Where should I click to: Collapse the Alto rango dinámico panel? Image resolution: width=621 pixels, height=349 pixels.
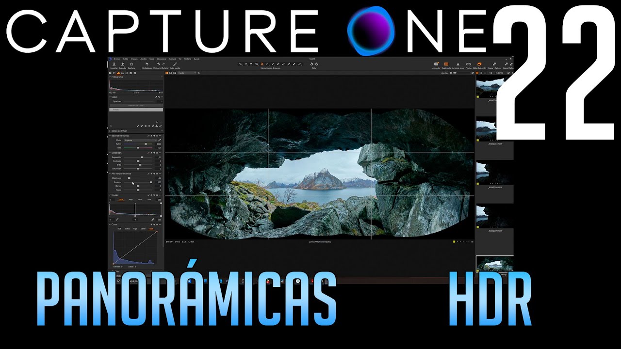click(x=110, y=174)
